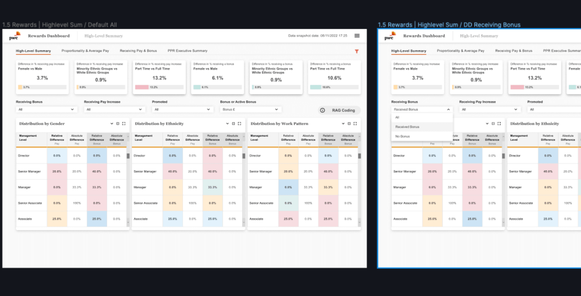The image size is (581, 296).
Task: Switch to Receiving Pay & Bonus tab in Default All frame
Action: point(138,51)
